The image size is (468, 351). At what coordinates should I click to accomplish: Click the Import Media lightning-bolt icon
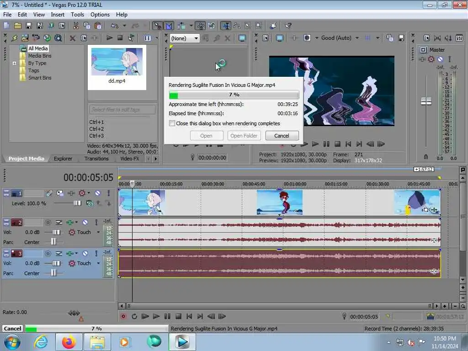(x=14, y=38)
